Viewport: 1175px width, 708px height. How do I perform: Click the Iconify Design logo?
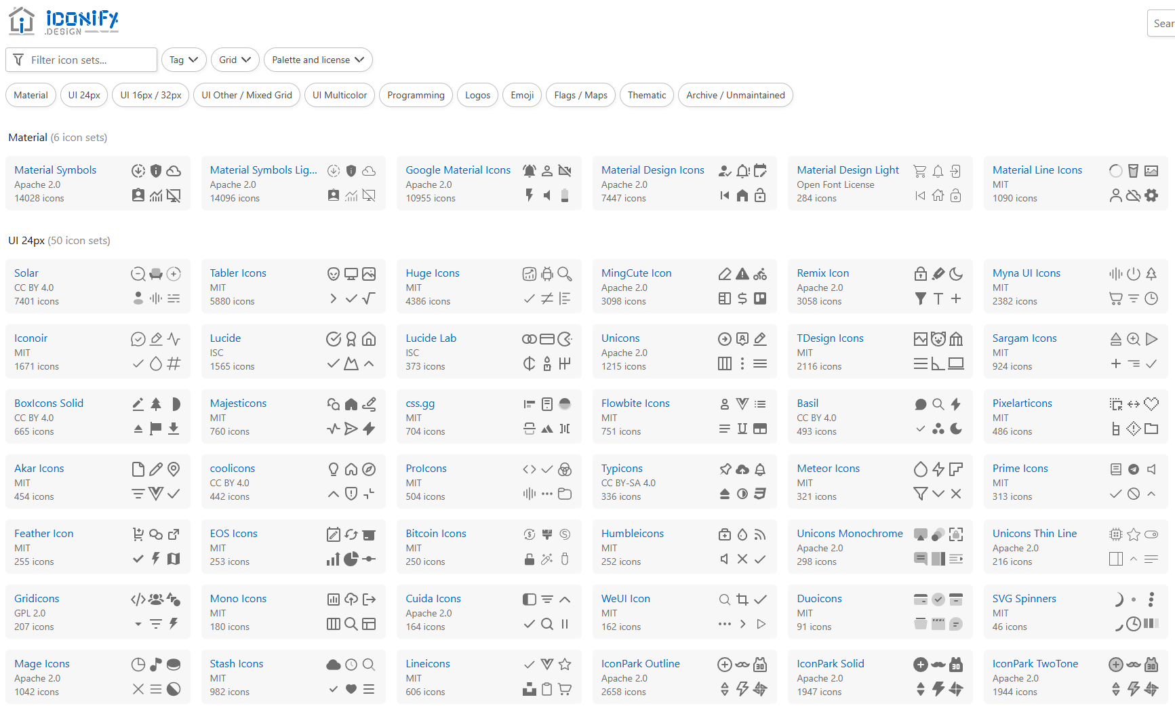pos(64,21)
